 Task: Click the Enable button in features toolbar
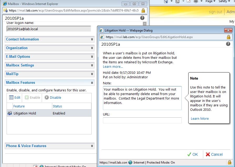tap(32, 97)
